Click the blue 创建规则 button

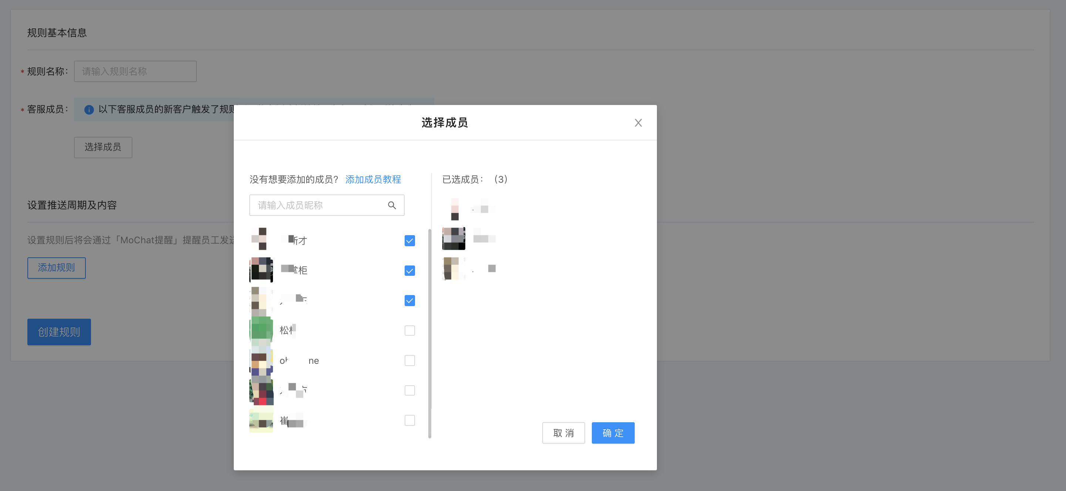pyautogui.click(x=59, y=332)
